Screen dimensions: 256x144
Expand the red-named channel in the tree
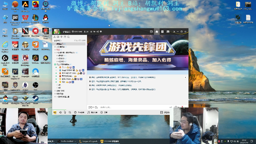55,50
